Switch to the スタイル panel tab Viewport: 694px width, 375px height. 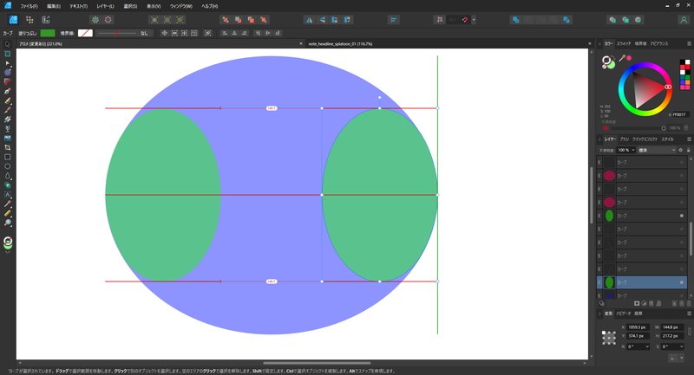[x=667, y=139]
